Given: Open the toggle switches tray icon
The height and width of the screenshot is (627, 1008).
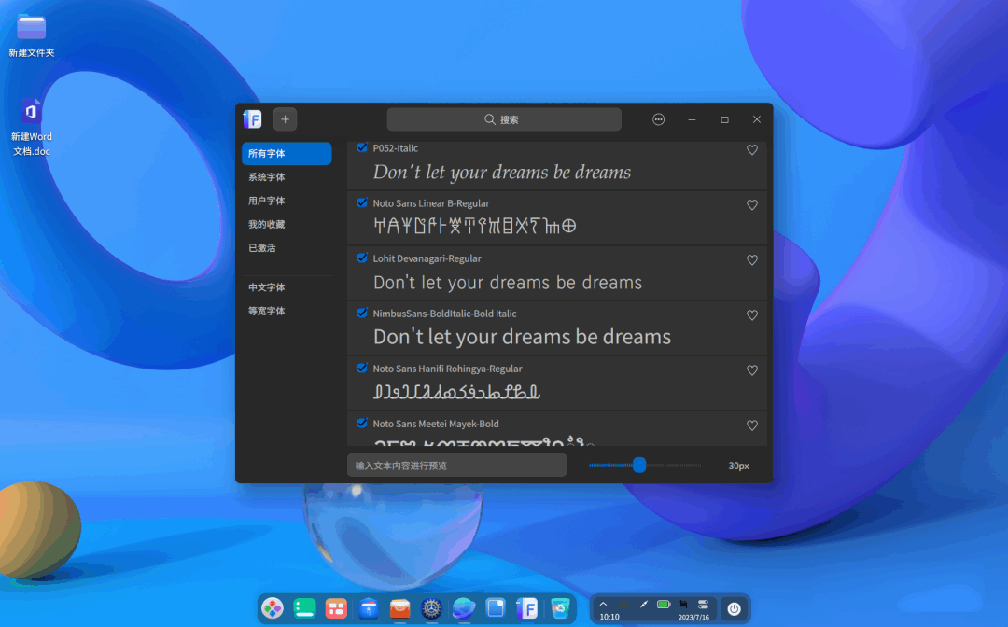Looking at the screenshot, I should click(x=704, y=604).
